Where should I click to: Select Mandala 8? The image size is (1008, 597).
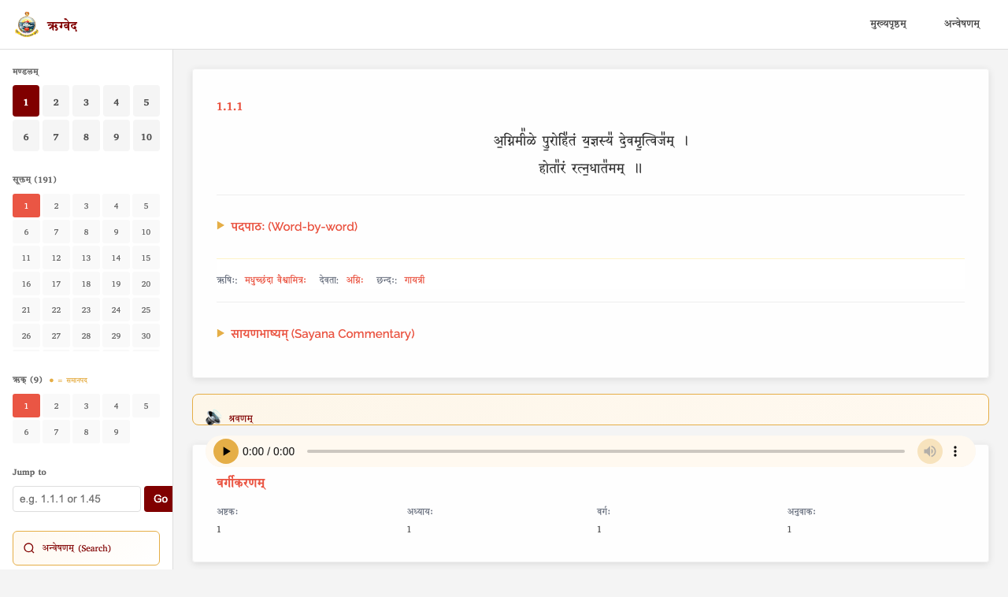tap(86, 135)
